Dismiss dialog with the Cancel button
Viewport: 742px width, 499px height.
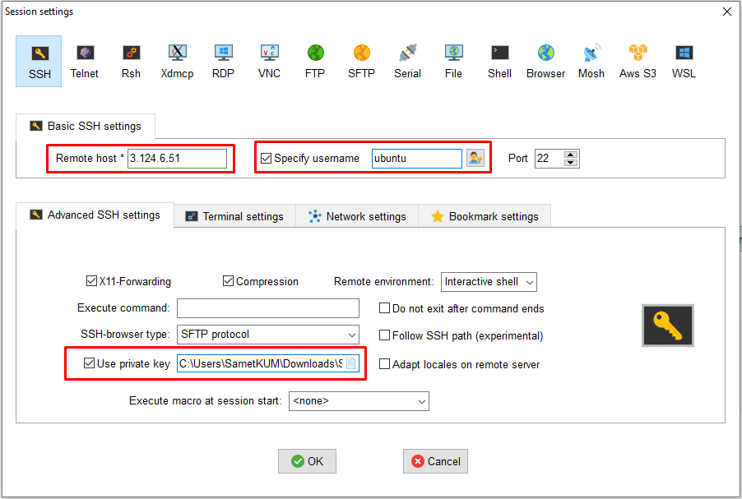tap(435, 461)
